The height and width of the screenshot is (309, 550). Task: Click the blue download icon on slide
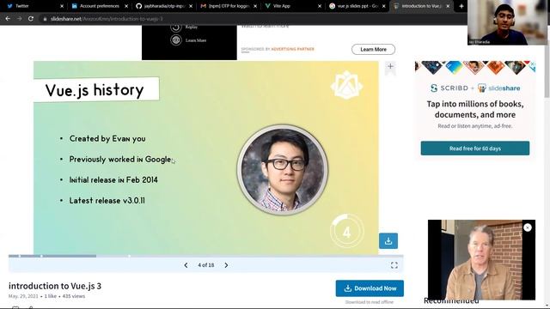point(388,241)
